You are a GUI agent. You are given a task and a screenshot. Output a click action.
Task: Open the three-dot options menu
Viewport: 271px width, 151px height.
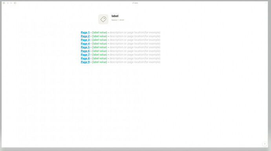pos(266,3)
